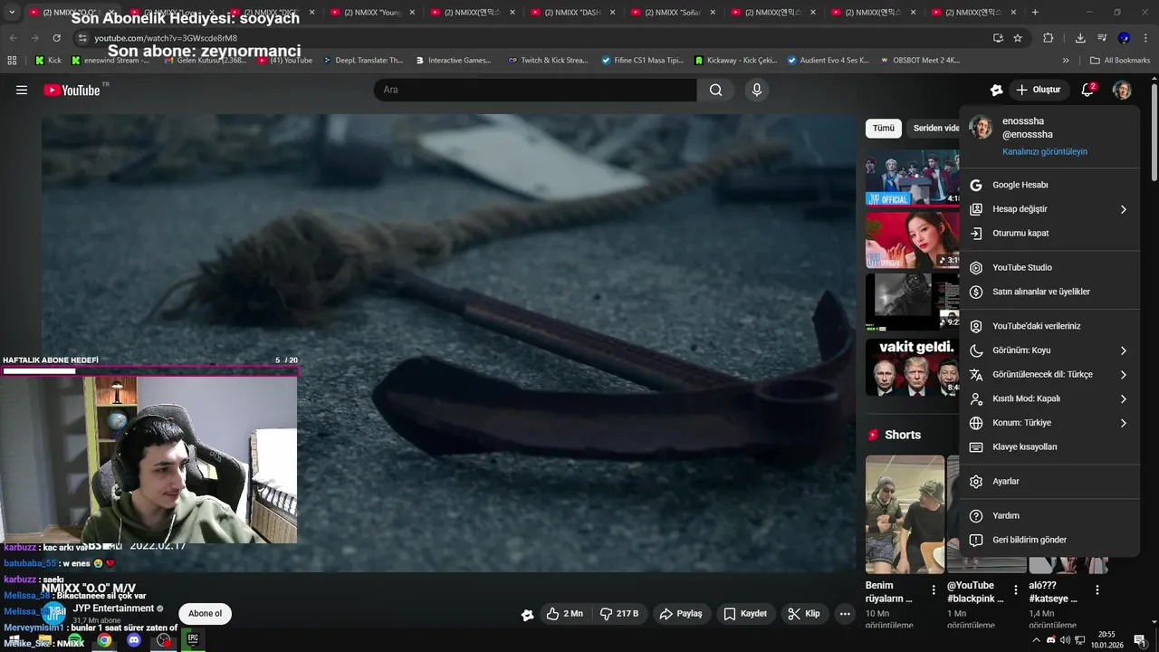Open the Kick bookmark
This screenshot has height=652, width=1159.
pyautogui.click(x=48, y=60)
